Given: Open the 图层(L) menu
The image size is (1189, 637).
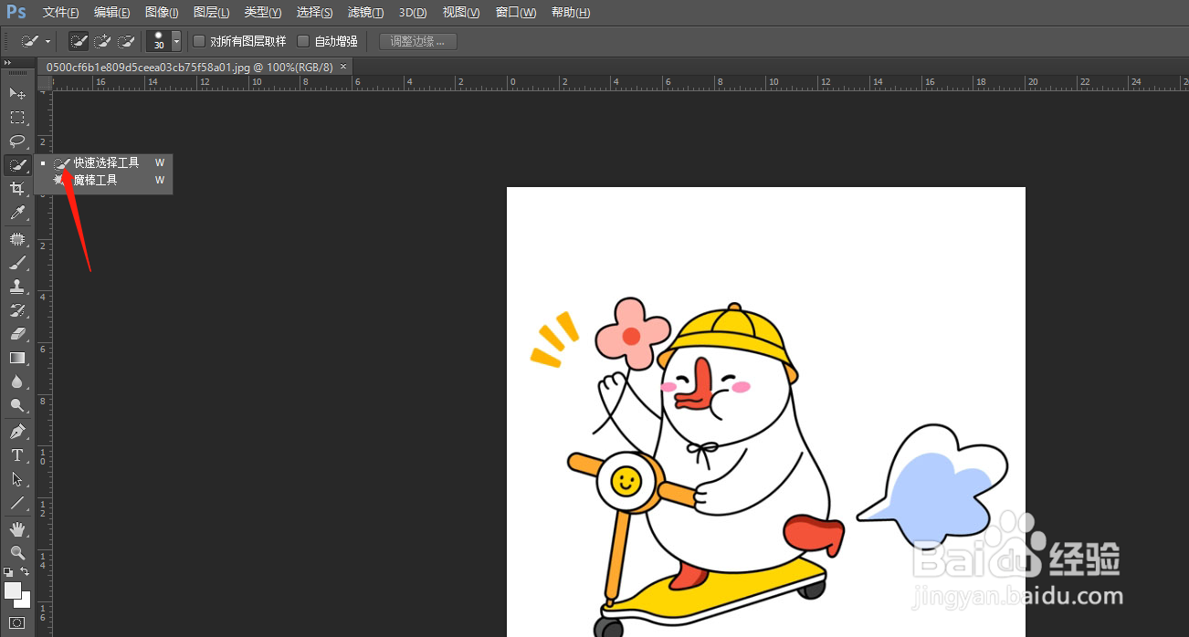Looking at the screenshot, I should coord(212,13).
